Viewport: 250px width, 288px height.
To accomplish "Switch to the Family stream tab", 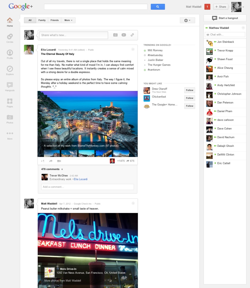I will click(x=42, y=20).
